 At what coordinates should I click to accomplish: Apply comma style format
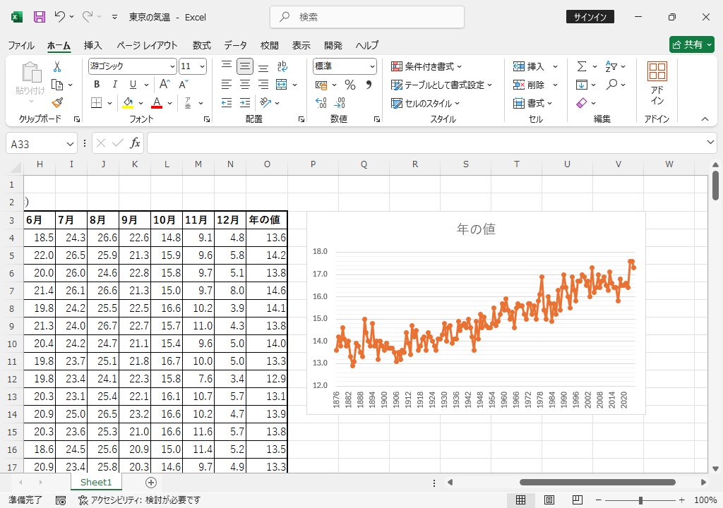(369, 85)
